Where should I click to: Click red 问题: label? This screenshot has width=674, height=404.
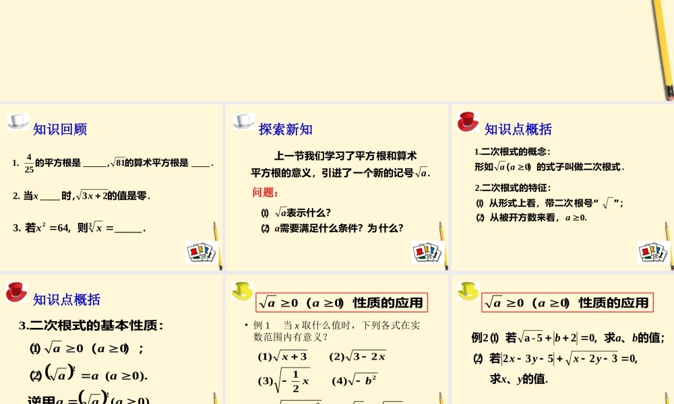[265, 193]
